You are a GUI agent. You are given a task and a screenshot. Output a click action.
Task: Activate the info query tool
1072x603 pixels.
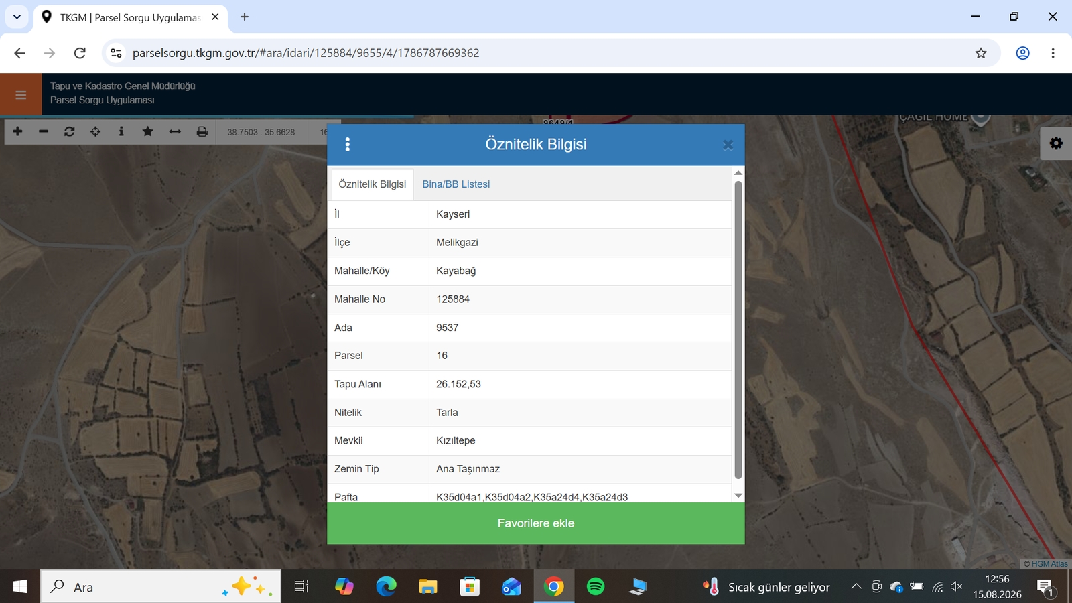click(121, 131)
